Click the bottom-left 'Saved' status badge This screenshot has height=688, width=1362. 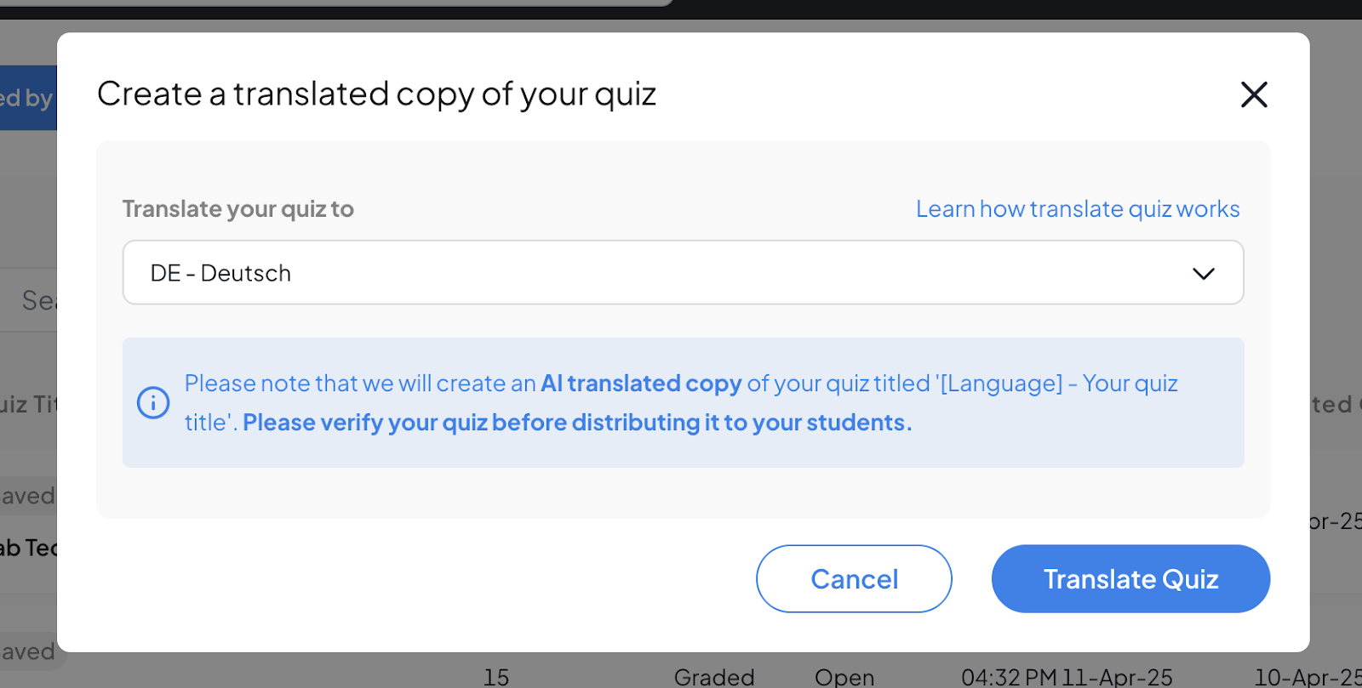click(27, 652)
